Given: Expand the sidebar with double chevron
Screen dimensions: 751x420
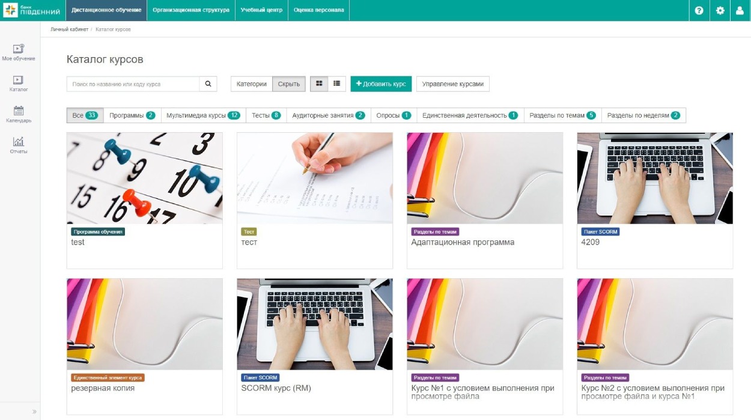Looking at the screenshot, I should (34, 412).
